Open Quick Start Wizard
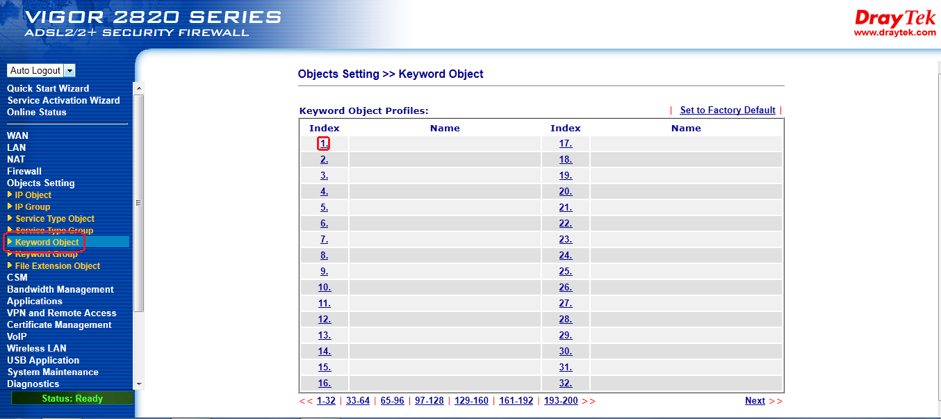 [48, 89]
